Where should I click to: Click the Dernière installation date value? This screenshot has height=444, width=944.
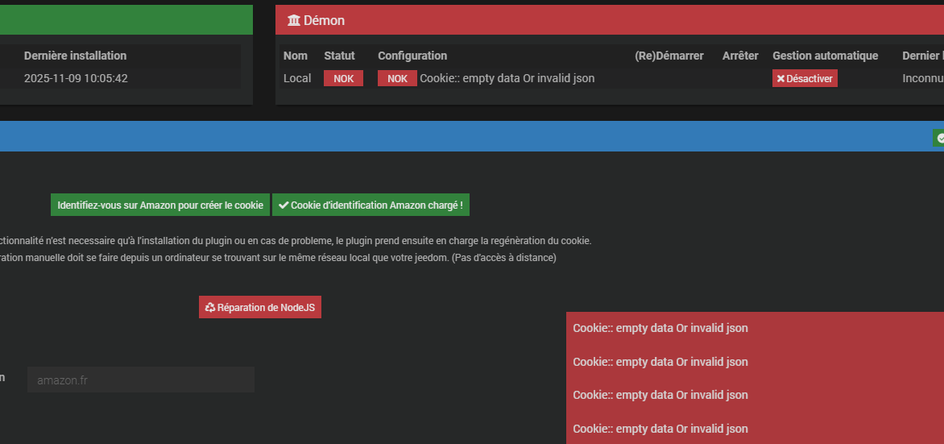(76, 79)
